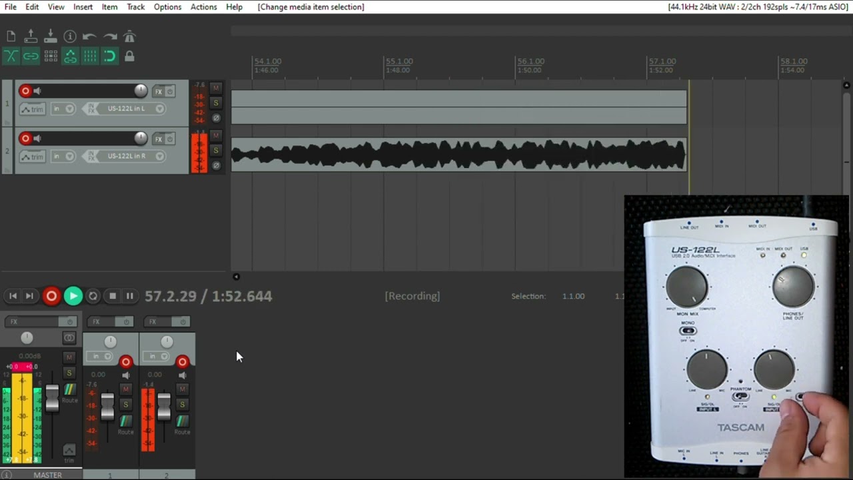Go to project end transport button
The height and width of the screenshot is (480, 853).
click(29, 296)
